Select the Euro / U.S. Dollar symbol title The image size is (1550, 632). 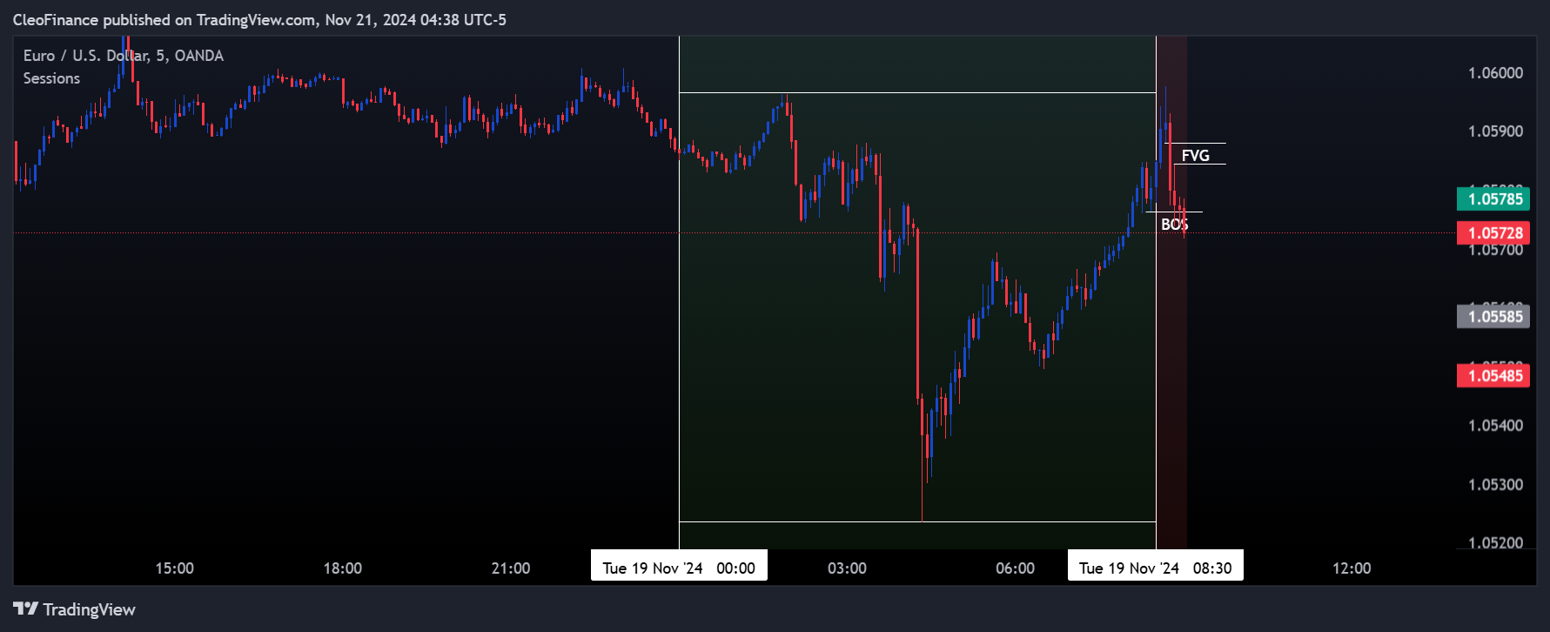tap(124, 56)
